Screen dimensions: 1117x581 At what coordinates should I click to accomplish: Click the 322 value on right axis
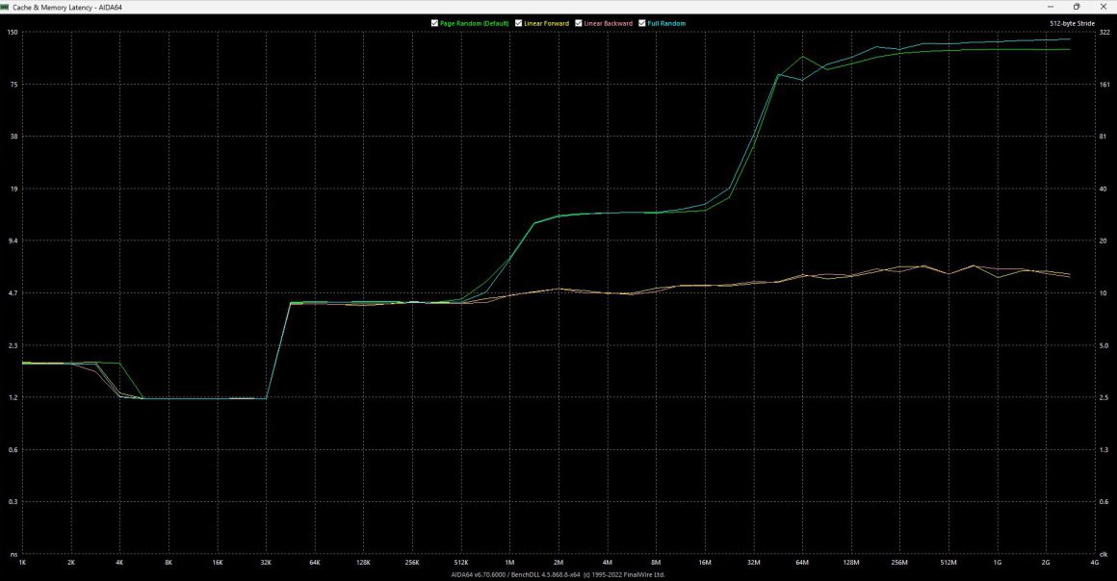tap(1104, 33)
